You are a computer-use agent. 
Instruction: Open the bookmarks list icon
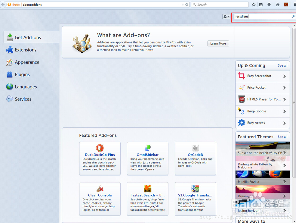(x=261, y=5)
